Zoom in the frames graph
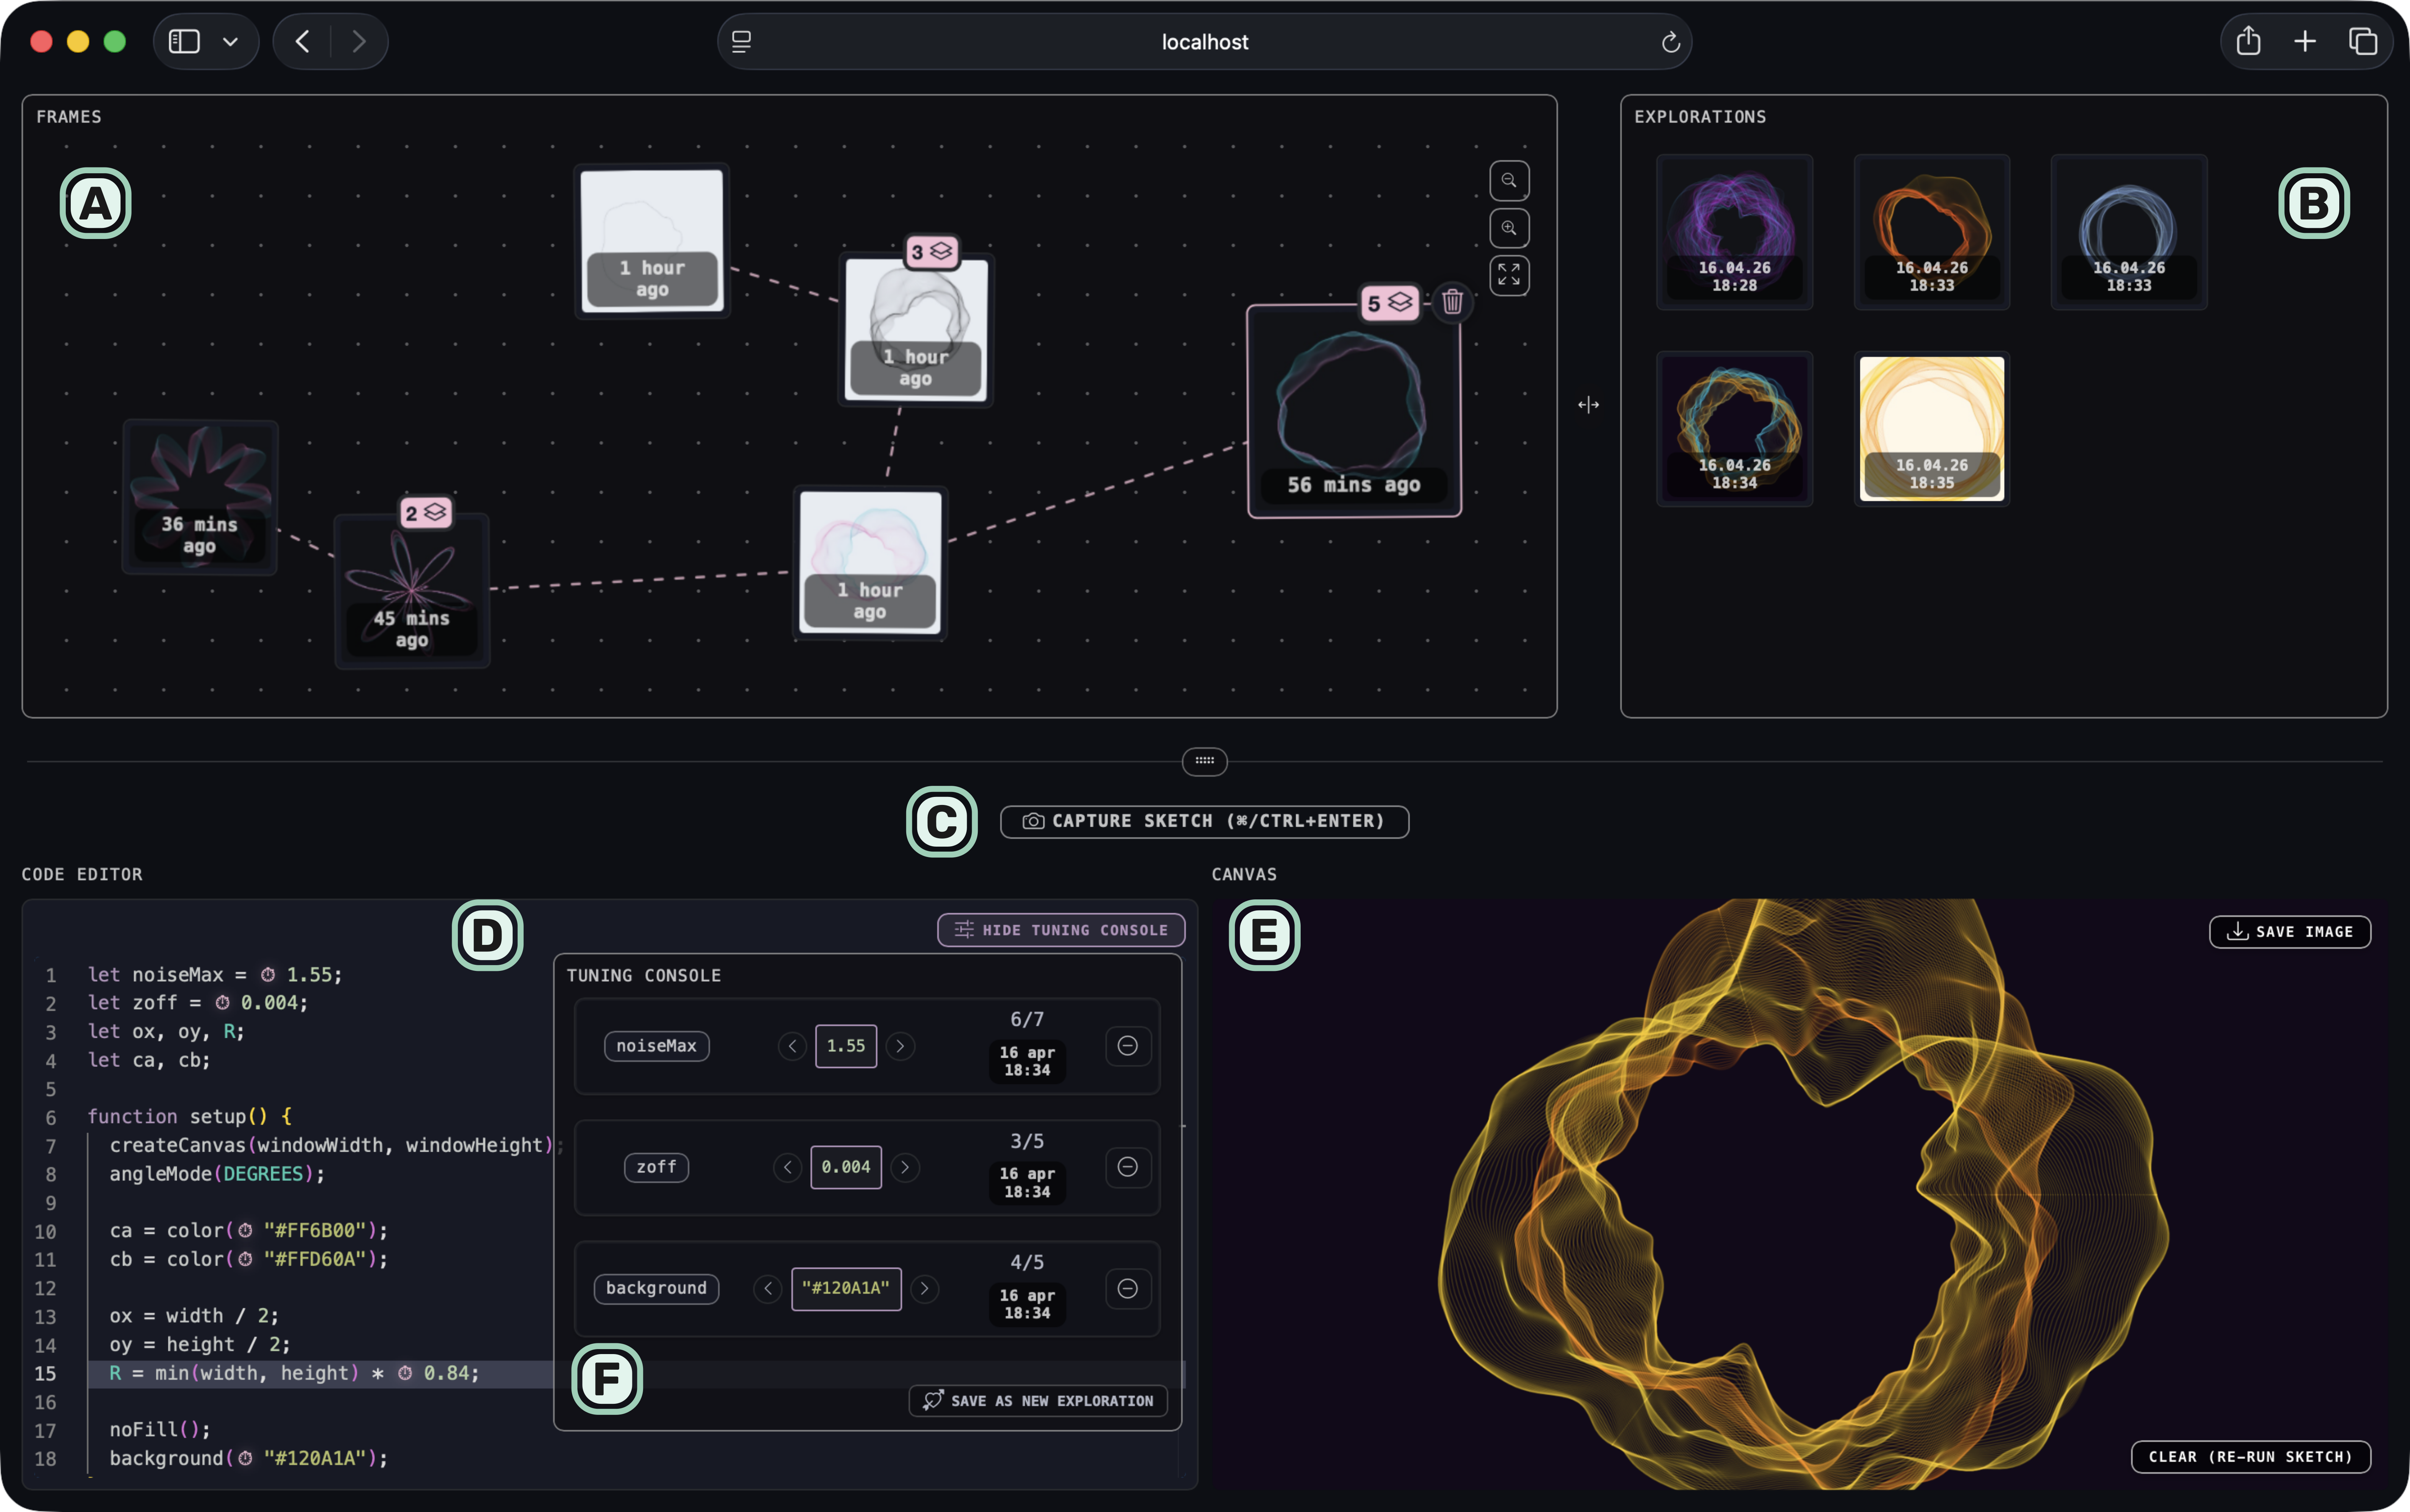Screen dimensions: 2410x1512 1509,228
